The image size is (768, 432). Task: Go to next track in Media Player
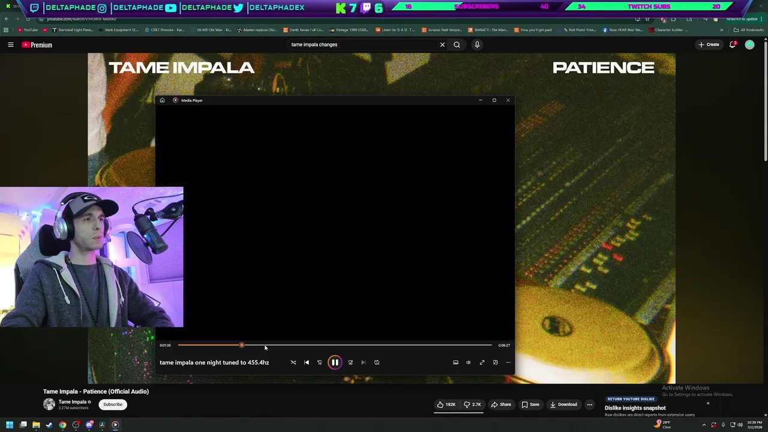coord(364,362)
